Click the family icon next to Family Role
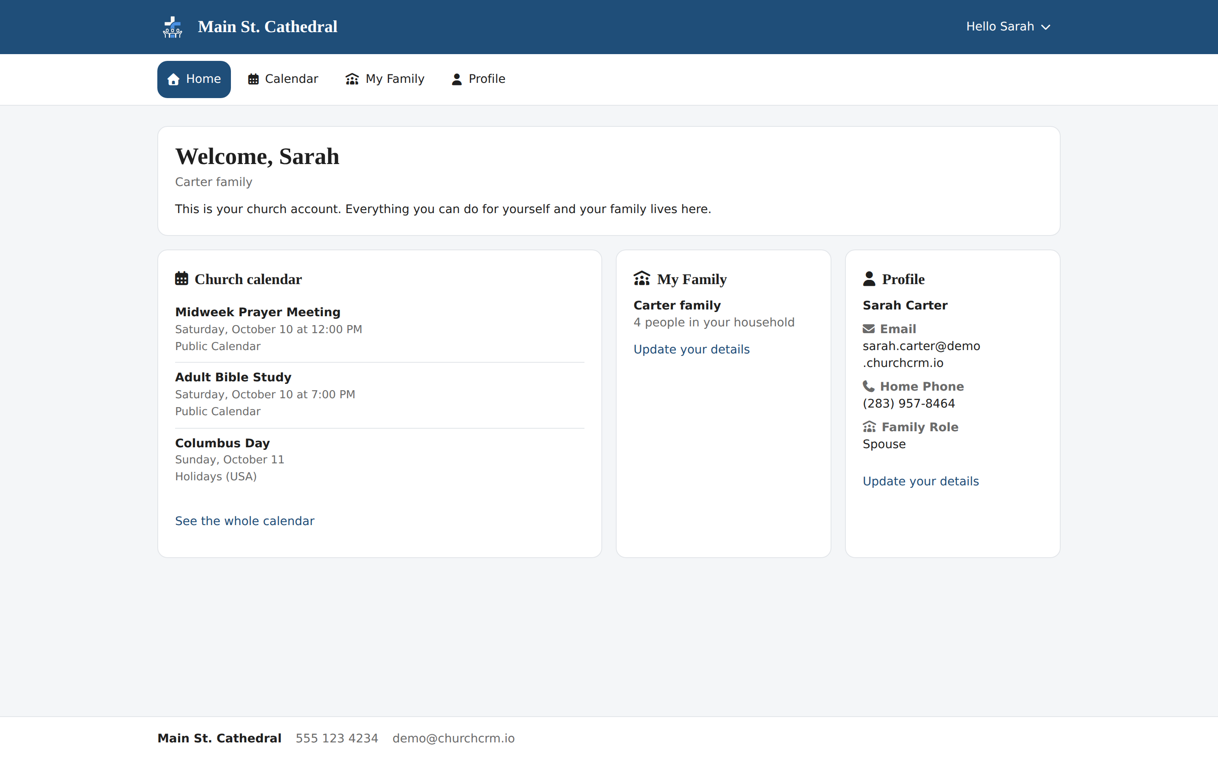Viewport: 1218px width, 761px height. 869,427
